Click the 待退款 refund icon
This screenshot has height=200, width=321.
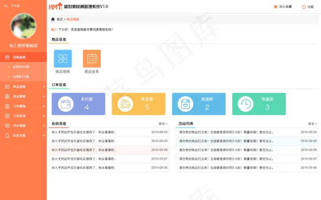tap(185, 104)
